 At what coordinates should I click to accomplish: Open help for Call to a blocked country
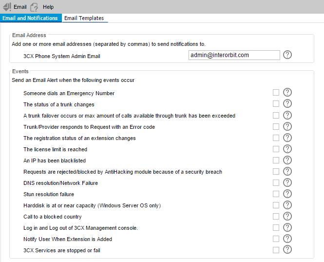(x=287, y=216)
